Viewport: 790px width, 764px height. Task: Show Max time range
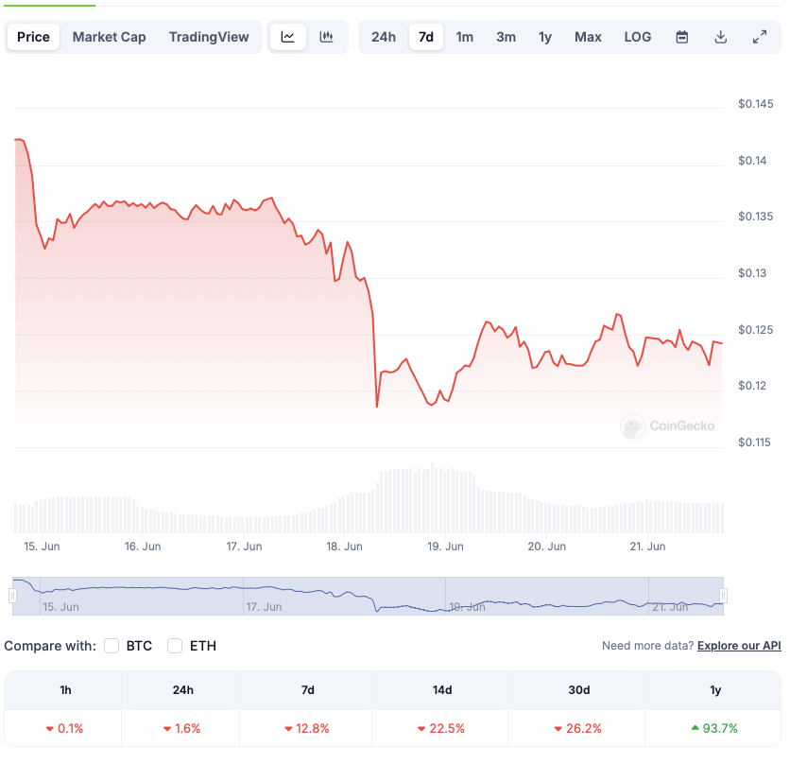588,37
